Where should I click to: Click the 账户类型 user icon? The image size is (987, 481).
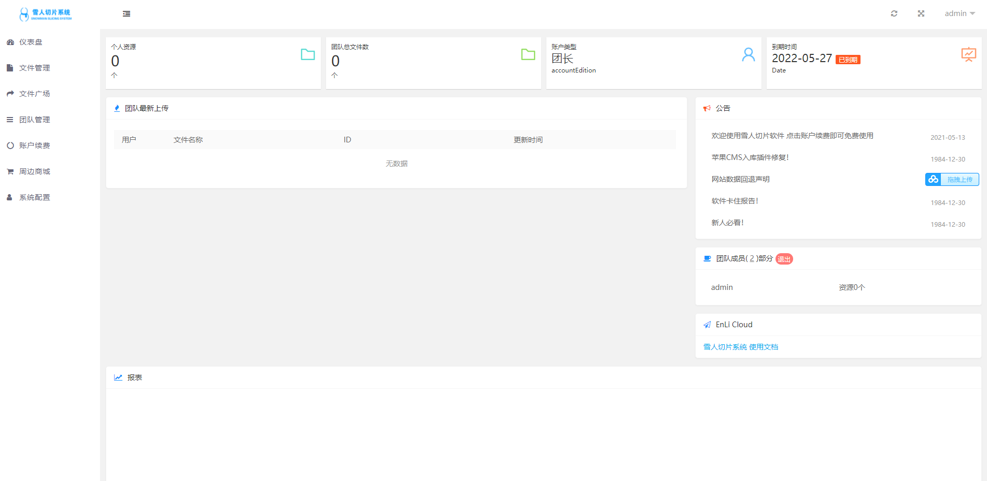pyautogui.click(x=749, y=54)
